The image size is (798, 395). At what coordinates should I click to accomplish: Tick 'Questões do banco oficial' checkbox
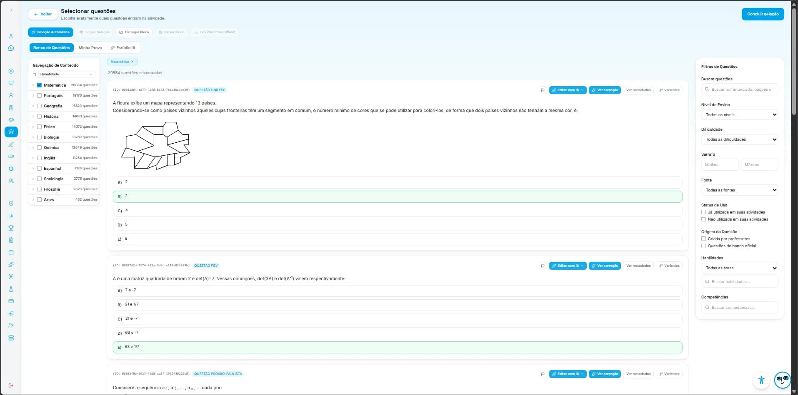[703, 246]
